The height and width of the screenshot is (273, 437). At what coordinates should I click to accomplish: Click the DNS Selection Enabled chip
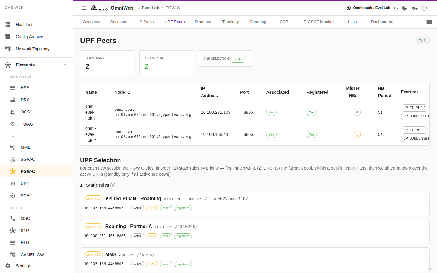[x=237, y=59]
